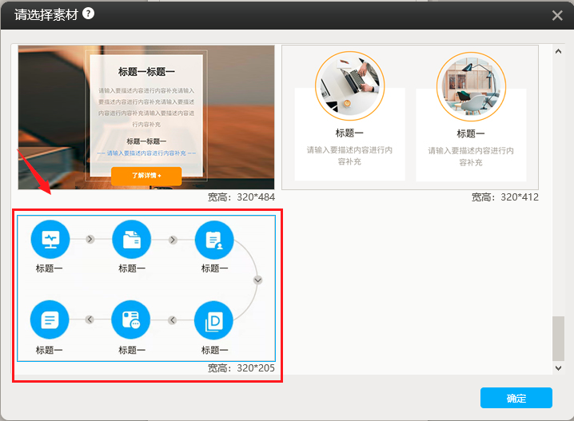Screen dimensions: 574x421
Task: Click left chevron between note and ID card icons
Action: coord(90,320)
